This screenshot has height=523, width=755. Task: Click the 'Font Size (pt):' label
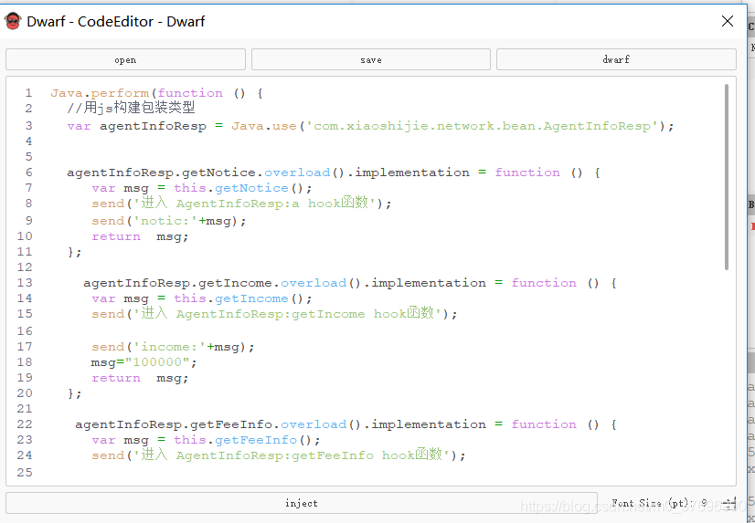point(653,503)
